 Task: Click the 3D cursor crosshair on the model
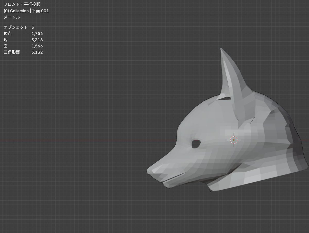234,140
